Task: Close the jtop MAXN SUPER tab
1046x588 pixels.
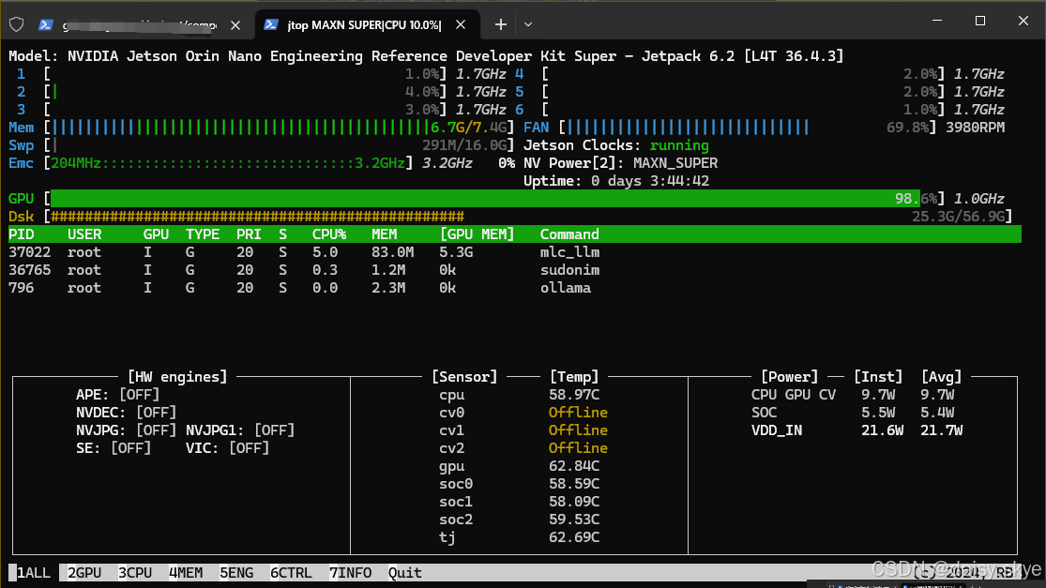Action: [x=461, y=24]
